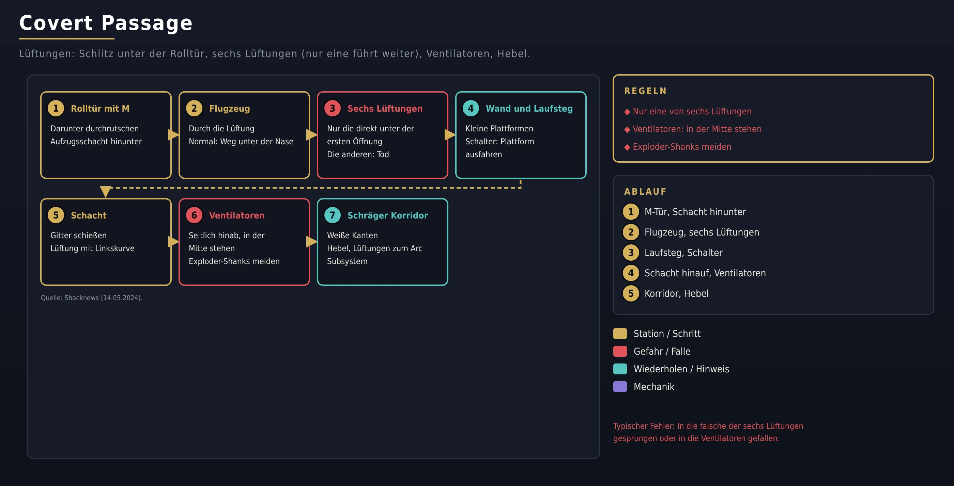Click the teal number 7 badge on Schräger Korridor
The height and width of the screenshot is (486, 954).
point(333,215)
